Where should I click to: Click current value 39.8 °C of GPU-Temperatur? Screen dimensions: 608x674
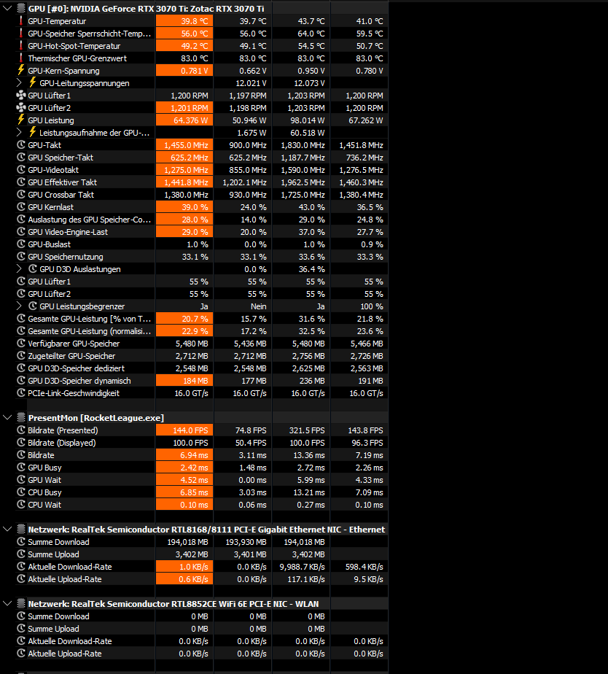point(184,20)
